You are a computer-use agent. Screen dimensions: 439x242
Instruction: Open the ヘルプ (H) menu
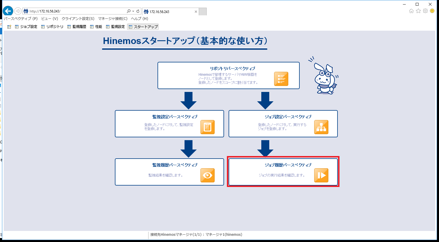[x=139, y=19]
